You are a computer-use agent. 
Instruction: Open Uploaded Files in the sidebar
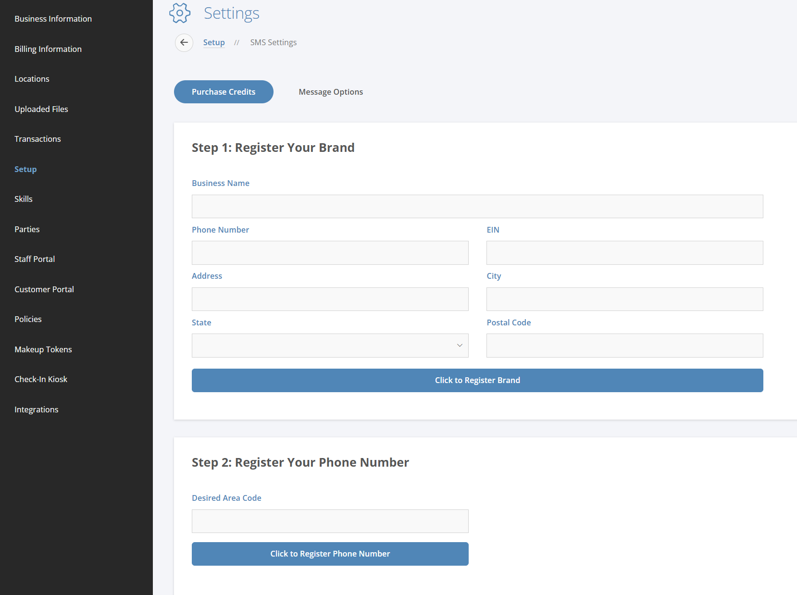pyautogui.click(x=41, y=109)
